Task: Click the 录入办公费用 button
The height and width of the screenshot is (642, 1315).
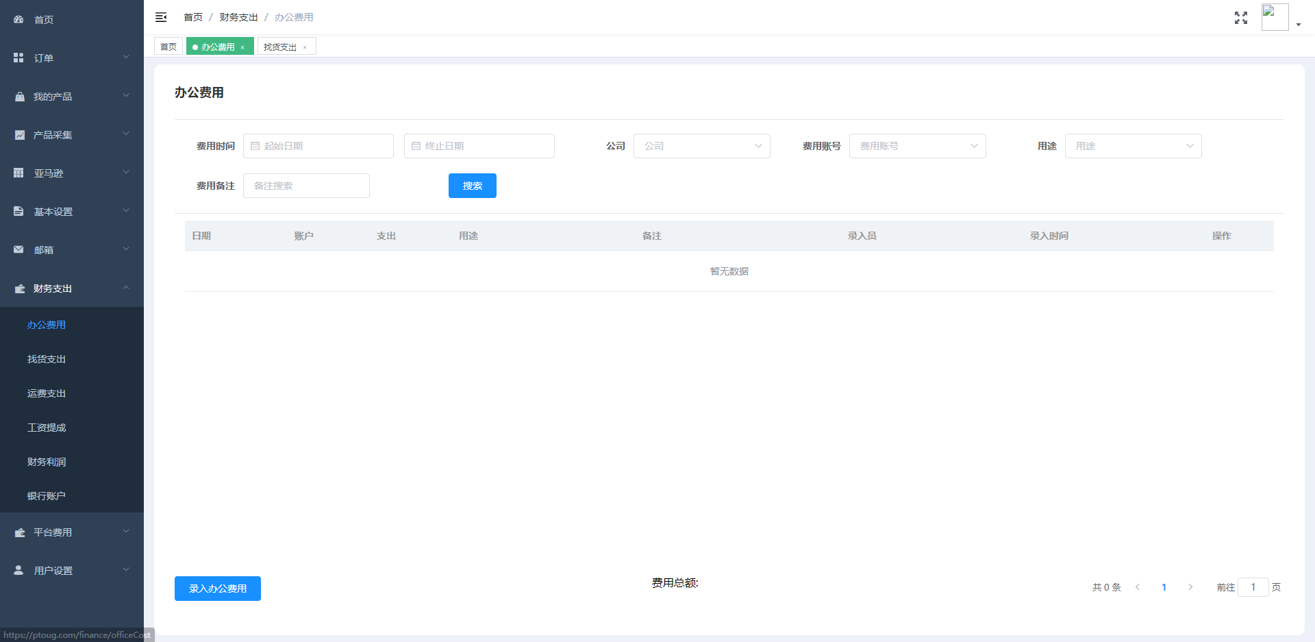Action: click(x=217, y=589)
